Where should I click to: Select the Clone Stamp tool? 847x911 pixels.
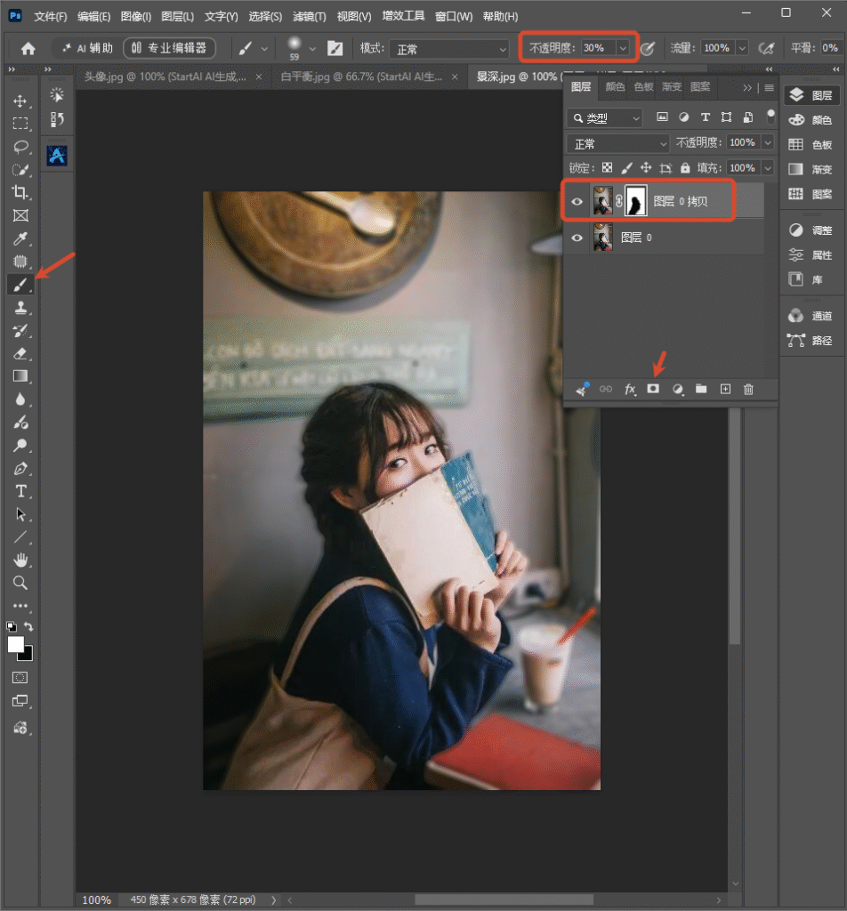click(20, 307)
